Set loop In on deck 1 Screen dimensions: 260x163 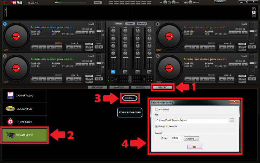tap(69, 48)
